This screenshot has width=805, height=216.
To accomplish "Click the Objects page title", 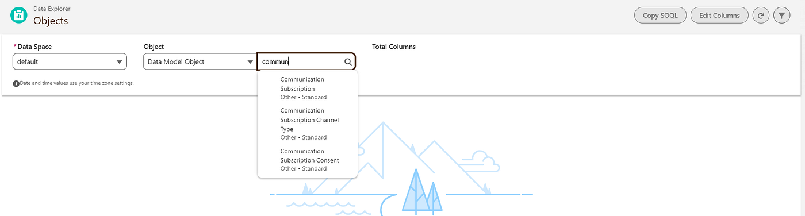I will (x=51, y=21).
